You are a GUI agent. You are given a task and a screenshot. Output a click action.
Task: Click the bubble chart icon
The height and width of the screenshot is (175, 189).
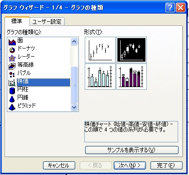(x=12, y=74)
